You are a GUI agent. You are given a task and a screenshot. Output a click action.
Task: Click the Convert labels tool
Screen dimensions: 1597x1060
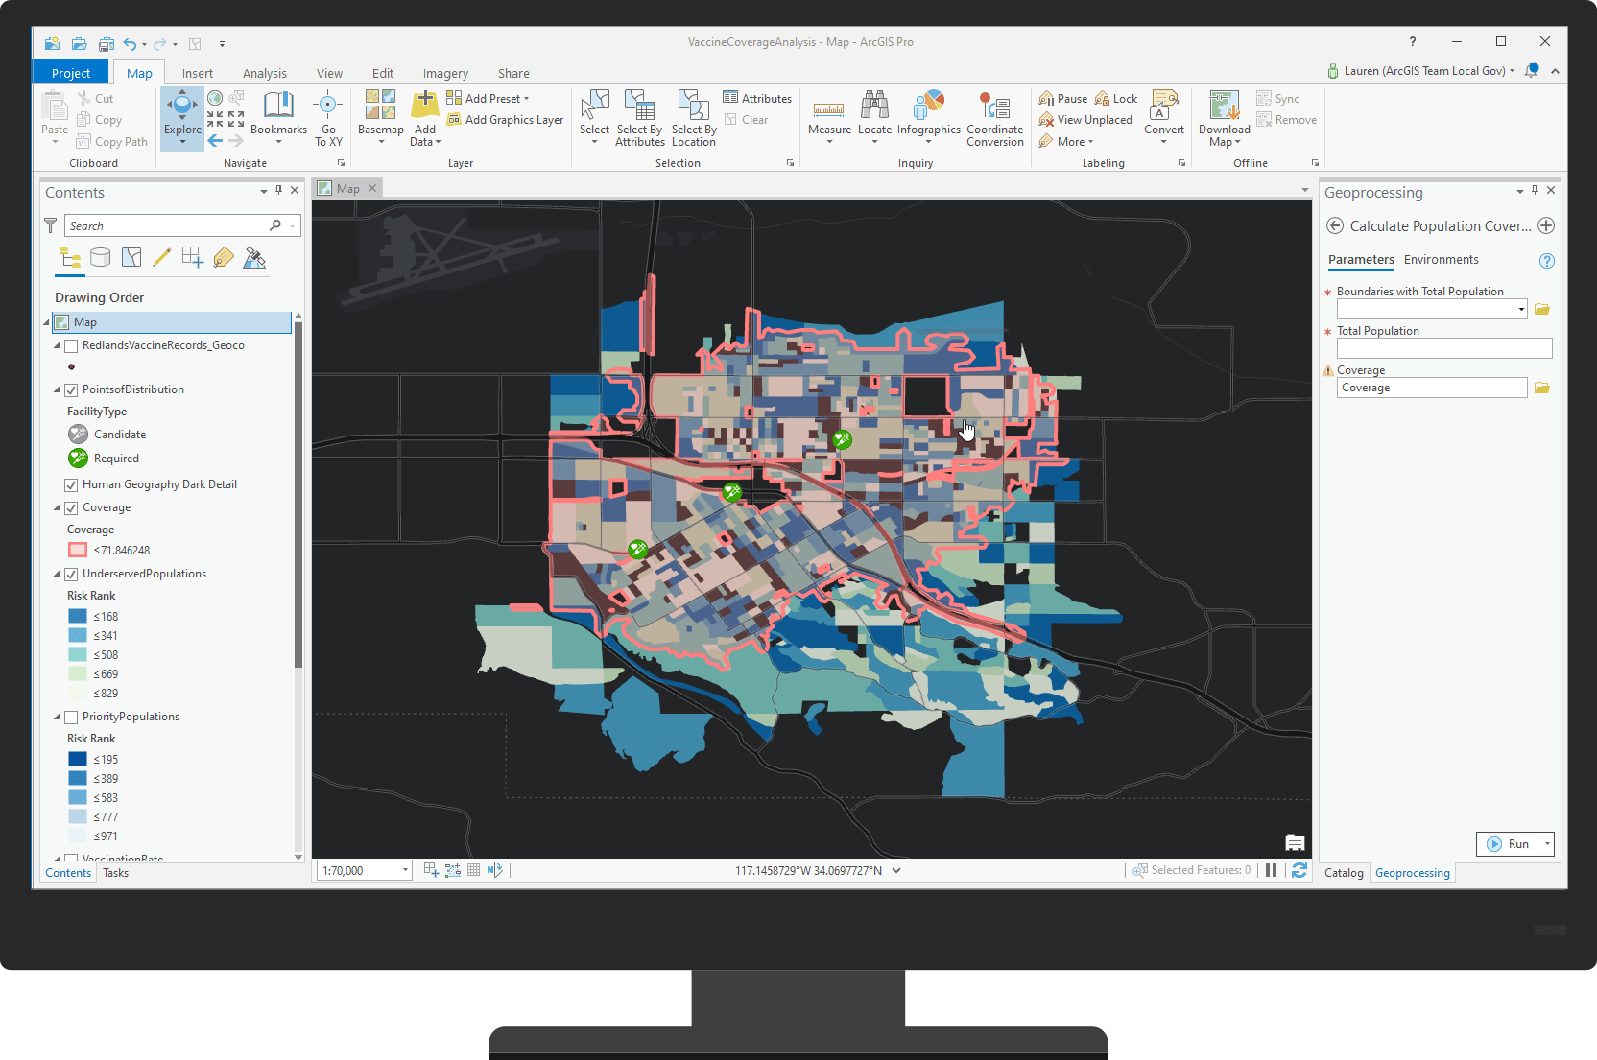pyautogui.click(x=1164, y=117)
